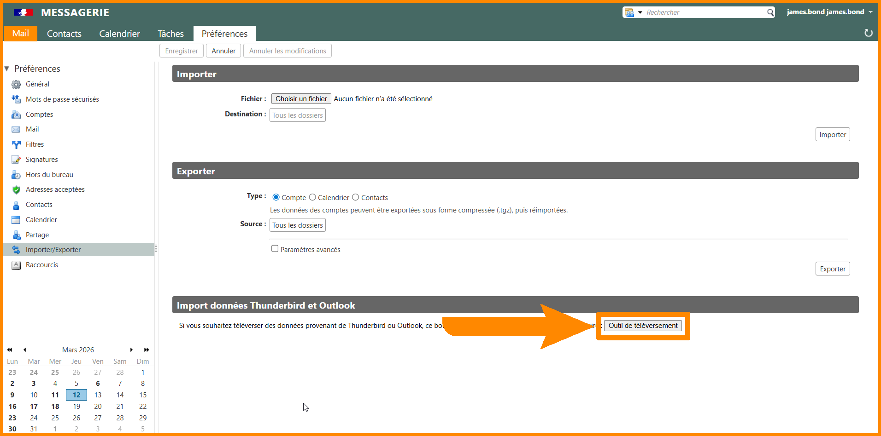Click the Adresses acceptées shield icon
881x436 pixels.
[x=16, y=190]
